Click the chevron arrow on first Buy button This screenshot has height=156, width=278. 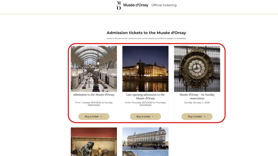[x=101, y=116]
